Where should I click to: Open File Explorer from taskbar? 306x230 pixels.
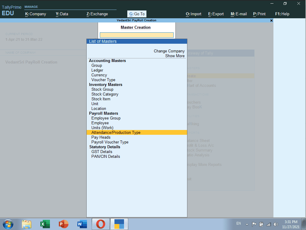[27, 224]
